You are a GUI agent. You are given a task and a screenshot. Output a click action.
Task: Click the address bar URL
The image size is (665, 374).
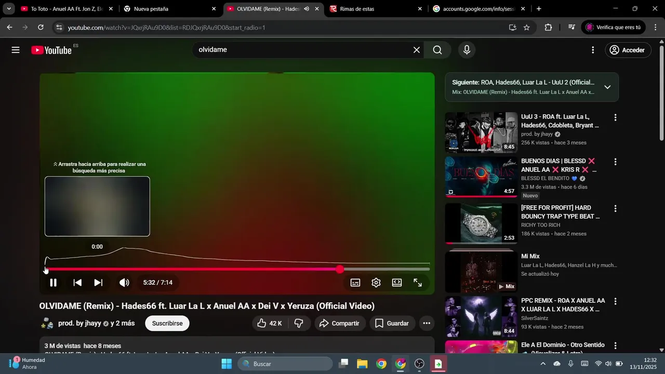coord(166,28)
